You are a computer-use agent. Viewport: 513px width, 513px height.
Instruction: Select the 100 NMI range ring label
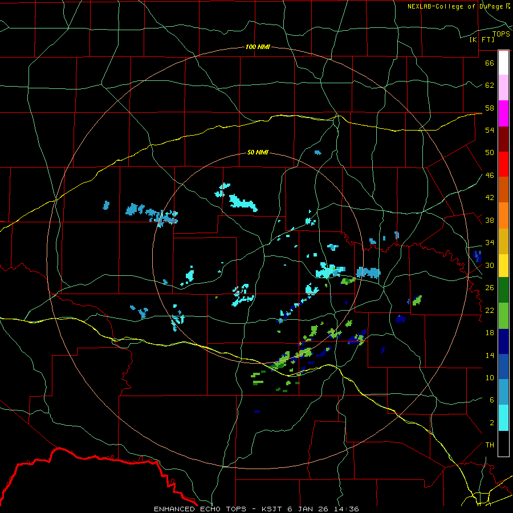coord(258,47)
